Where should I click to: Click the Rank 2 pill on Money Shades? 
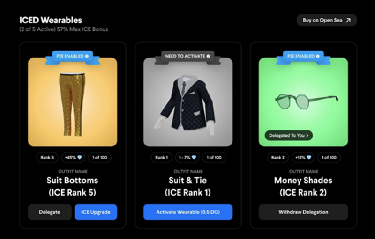tap(277, 158)
